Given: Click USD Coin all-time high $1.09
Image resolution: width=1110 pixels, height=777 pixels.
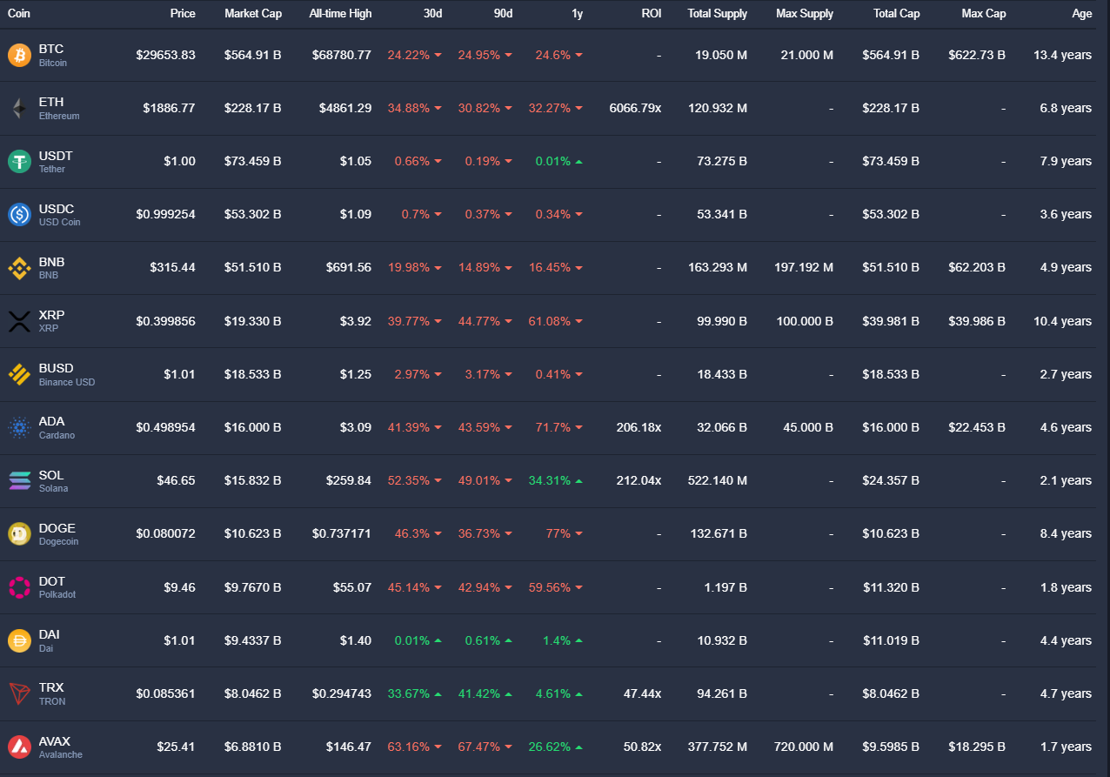Looking at the screenshot, I should (356, 215).
